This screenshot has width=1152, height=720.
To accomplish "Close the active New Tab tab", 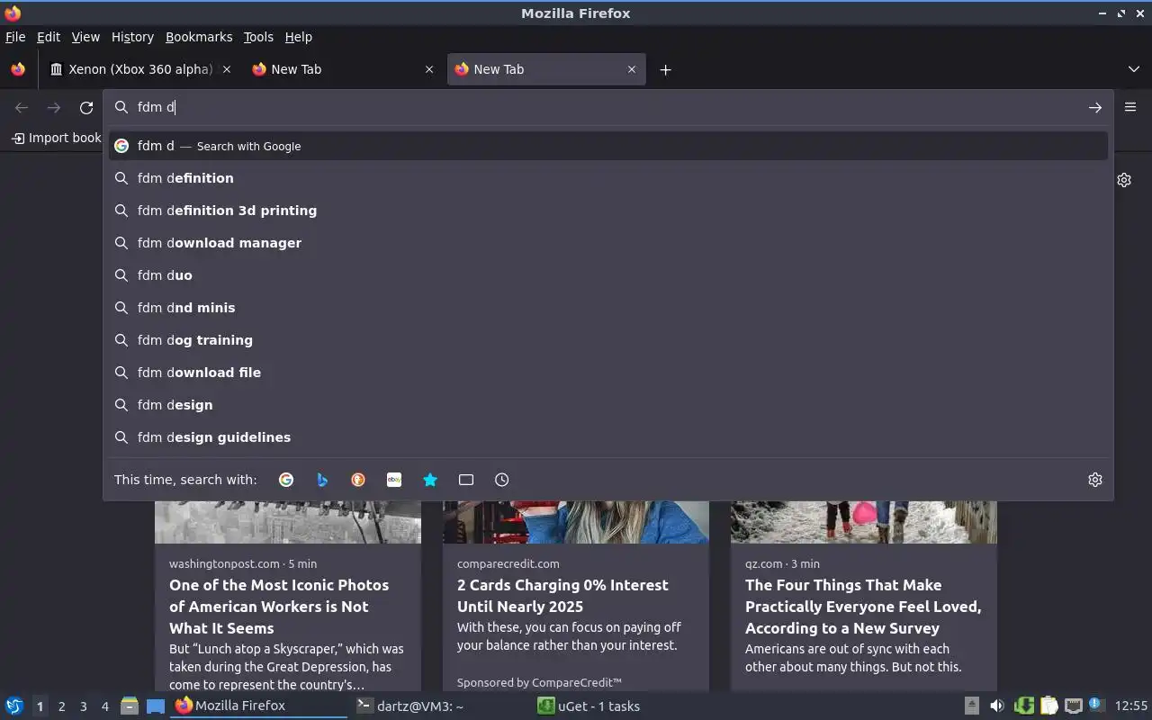I will click(x=632, y=69).
